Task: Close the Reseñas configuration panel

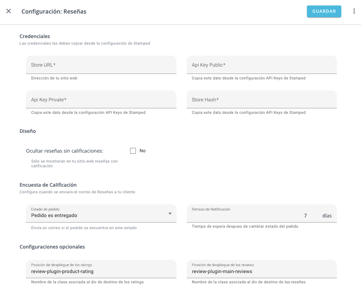Action: pos(8,11)
